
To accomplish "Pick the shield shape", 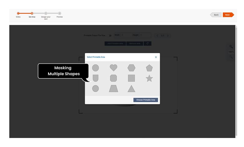I will pos(96,78).
